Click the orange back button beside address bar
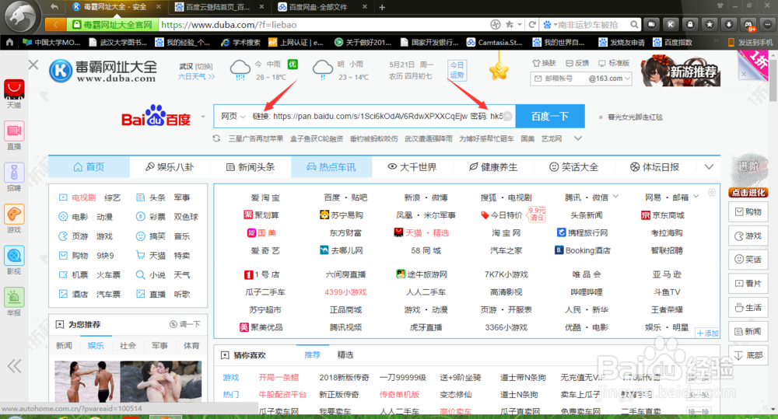Image resolution: width=778 pixels, height=419 pixels. point(55,25)
